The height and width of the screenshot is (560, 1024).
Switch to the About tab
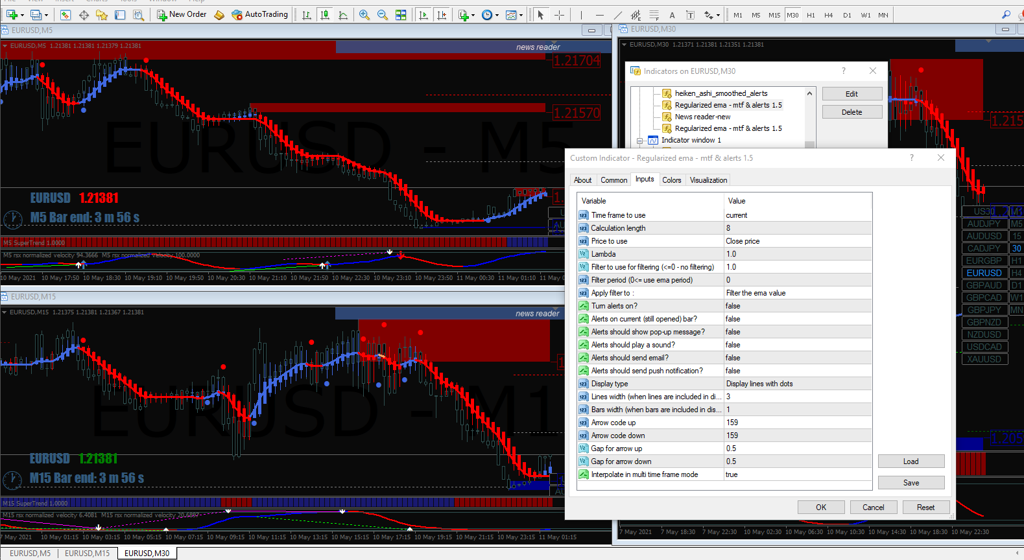[582, 180]
